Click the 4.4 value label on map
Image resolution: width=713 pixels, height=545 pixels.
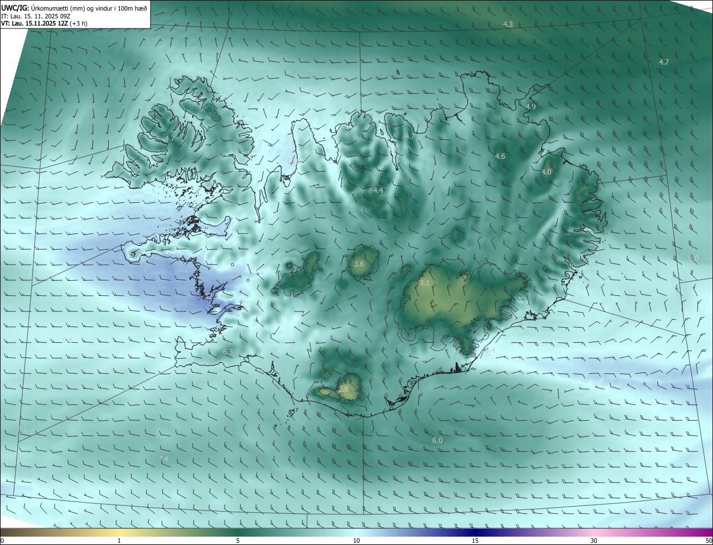point(378,191)
